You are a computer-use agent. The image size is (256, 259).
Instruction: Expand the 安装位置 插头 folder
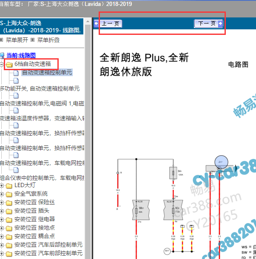pyautogui.click(x=1, y=211)
